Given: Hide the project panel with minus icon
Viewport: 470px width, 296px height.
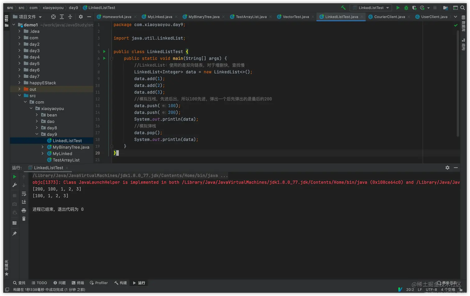Looking at the screenshot, I should [89, 17].
